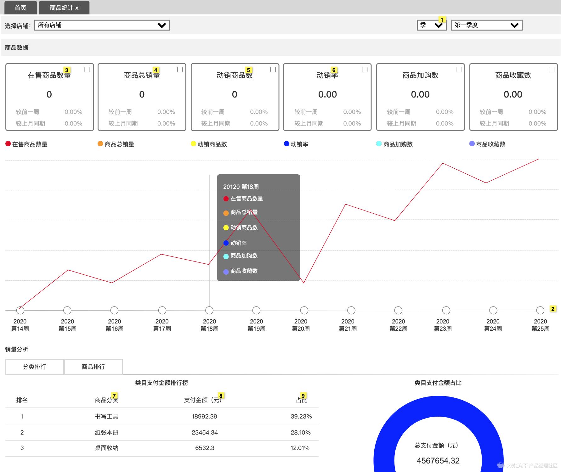Click the red 在售商品数量 legend dot

(8, 144)
